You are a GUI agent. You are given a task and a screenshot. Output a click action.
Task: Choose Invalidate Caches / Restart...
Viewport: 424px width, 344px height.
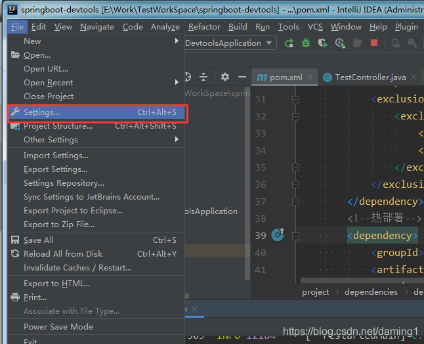coord(96,268)
